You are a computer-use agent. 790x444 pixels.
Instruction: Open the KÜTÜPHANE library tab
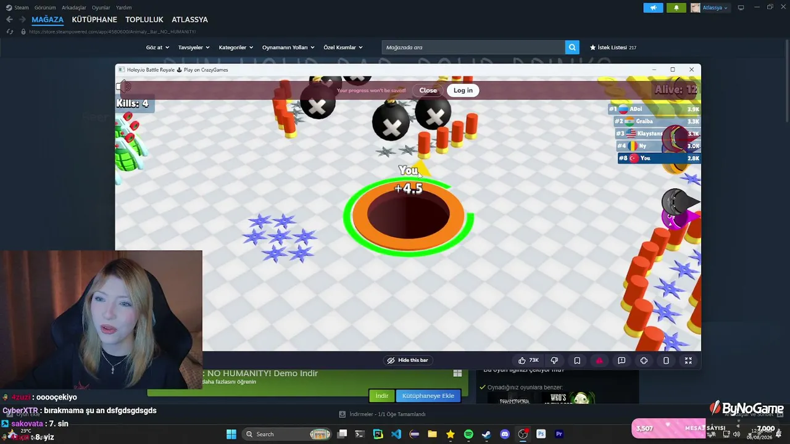click(94, 20)
